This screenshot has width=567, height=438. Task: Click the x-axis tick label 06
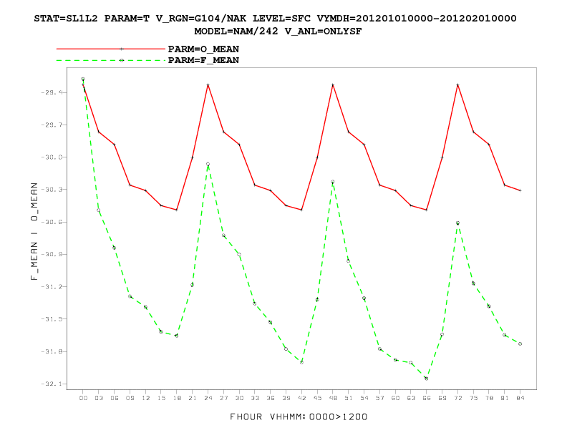click(x=115, y=398)
